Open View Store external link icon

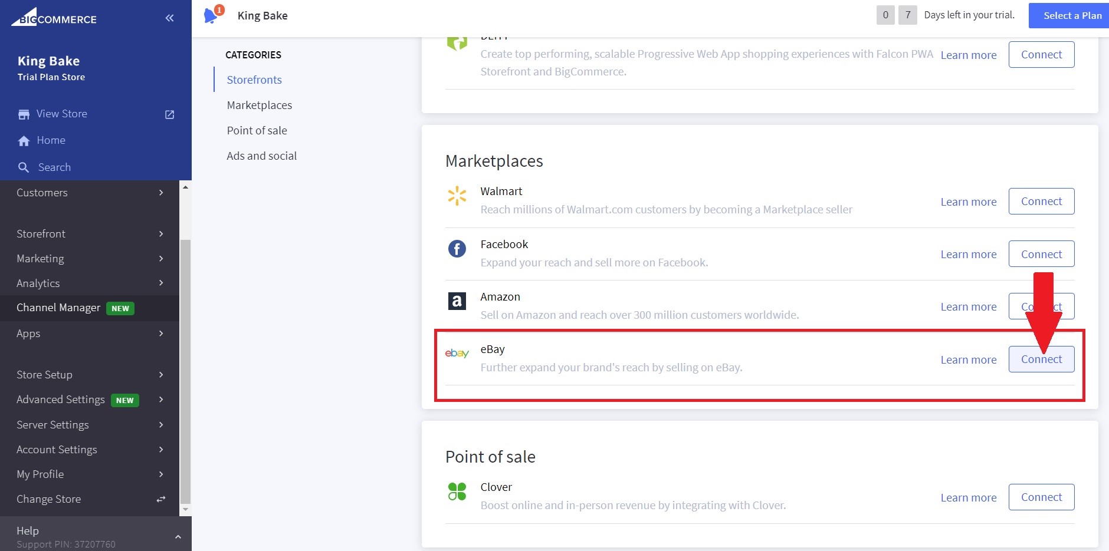(169, 114)
